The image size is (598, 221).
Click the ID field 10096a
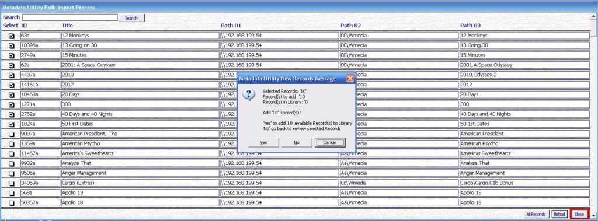click(40, 45)
